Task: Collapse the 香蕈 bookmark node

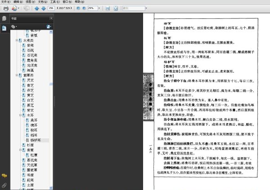Action: 20,150
